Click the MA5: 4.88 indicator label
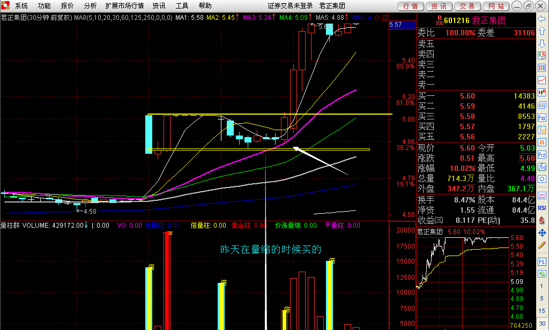549x330 pixels. (332, 18)
